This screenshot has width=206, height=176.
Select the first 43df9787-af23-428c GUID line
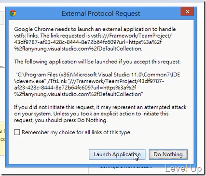pyautogui.click(x=88, y=42)
